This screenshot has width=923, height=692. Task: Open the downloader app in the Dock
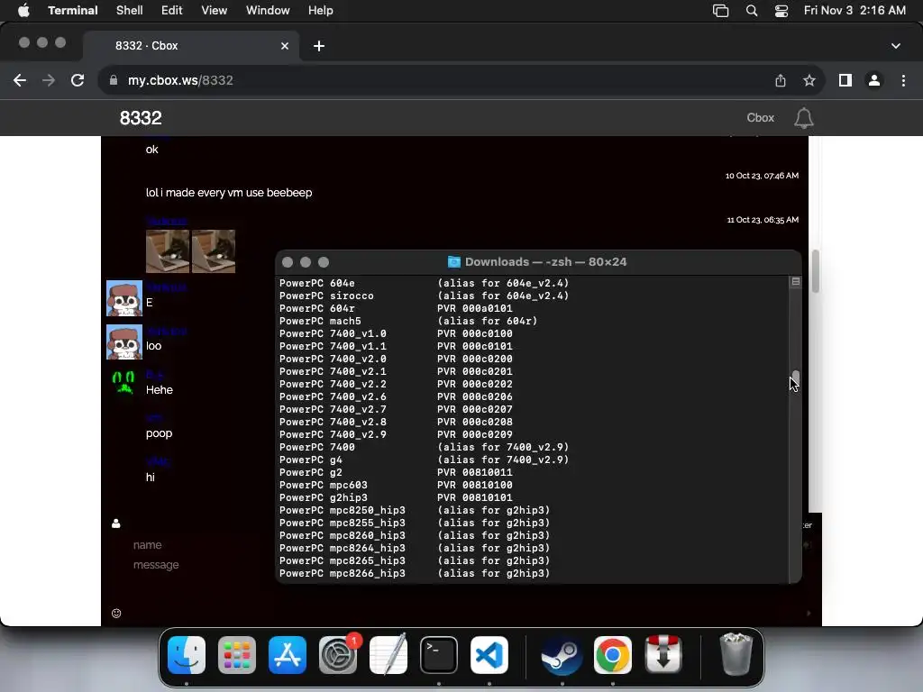click(x=663, y=655)
